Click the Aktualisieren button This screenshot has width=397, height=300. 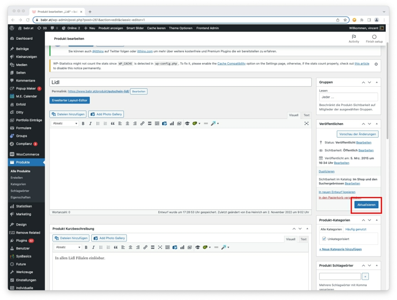coord(366,205)
